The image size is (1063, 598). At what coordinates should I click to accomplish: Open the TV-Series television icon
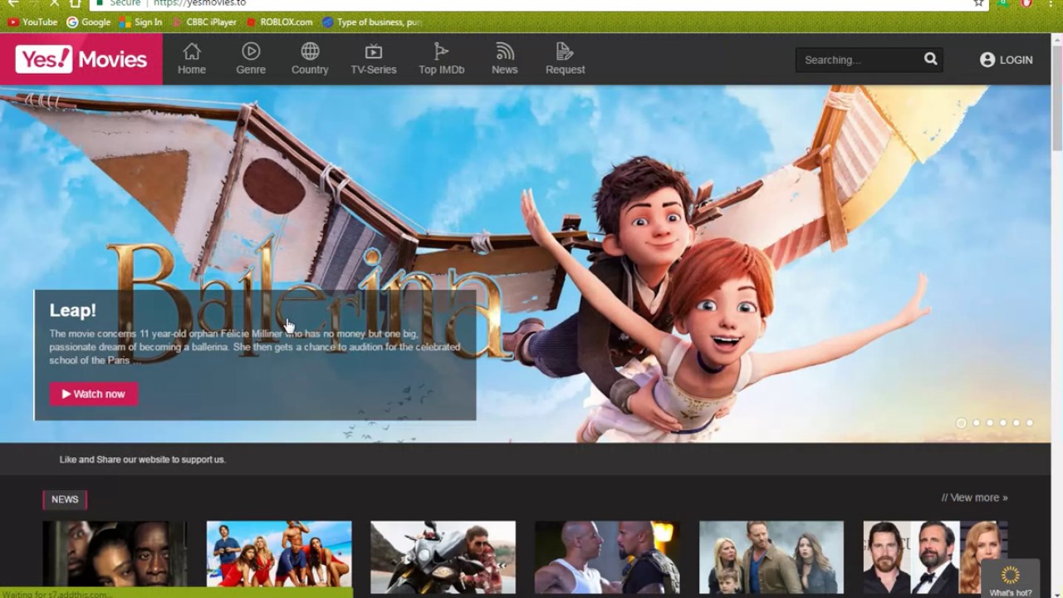[x=374, y=51]
